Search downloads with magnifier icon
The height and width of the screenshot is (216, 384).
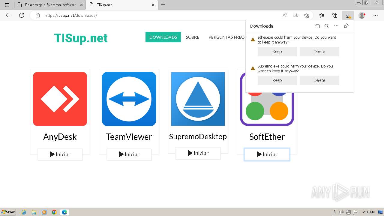click(x=327, y=26)
